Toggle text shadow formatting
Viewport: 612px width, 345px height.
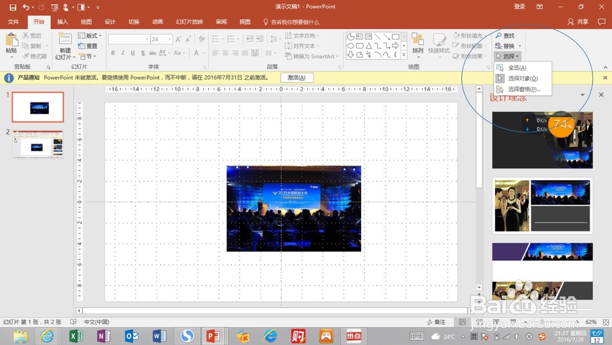tap(143, 53)
